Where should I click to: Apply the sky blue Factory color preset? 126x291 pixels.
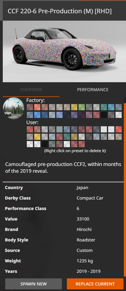click(x=111, y=107)
